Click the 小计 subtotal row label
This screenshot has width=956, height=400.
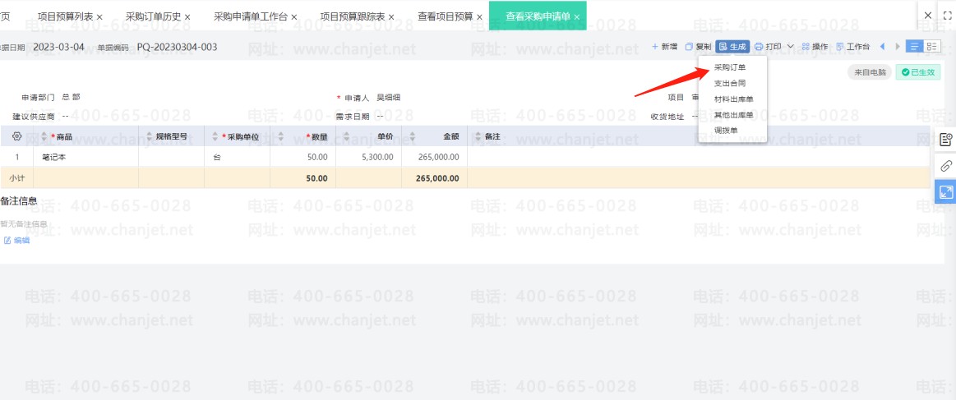[x=16, y=178]
